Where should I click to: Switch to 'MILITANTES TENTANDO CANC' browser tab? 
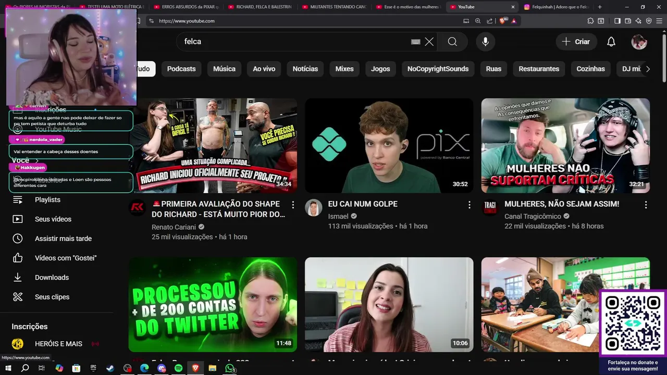pos(335,7)
